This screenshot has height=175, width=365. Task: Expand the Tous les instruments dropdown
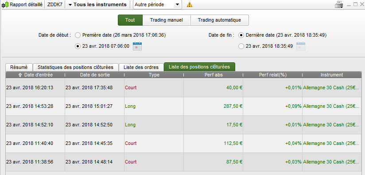point(97,4)
